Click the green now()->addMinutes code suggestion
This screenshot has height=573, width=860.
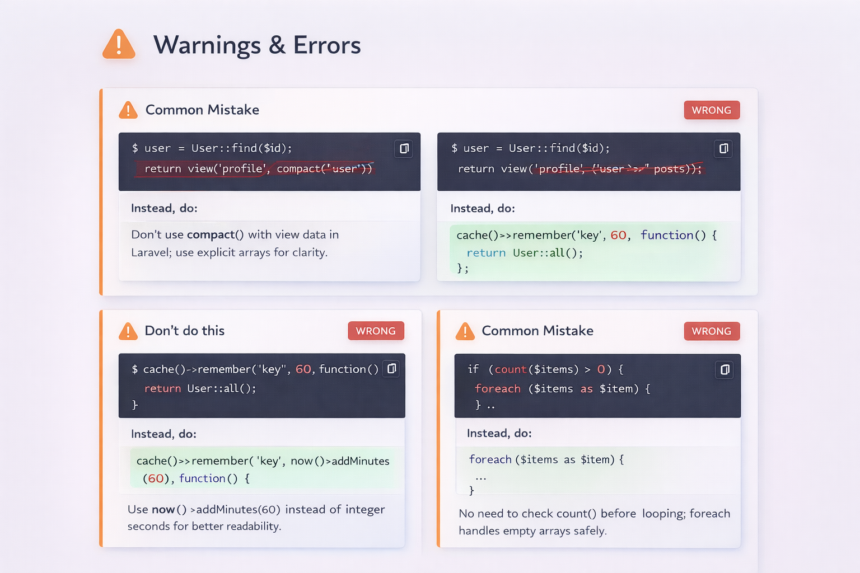click(x=263, y=469)
